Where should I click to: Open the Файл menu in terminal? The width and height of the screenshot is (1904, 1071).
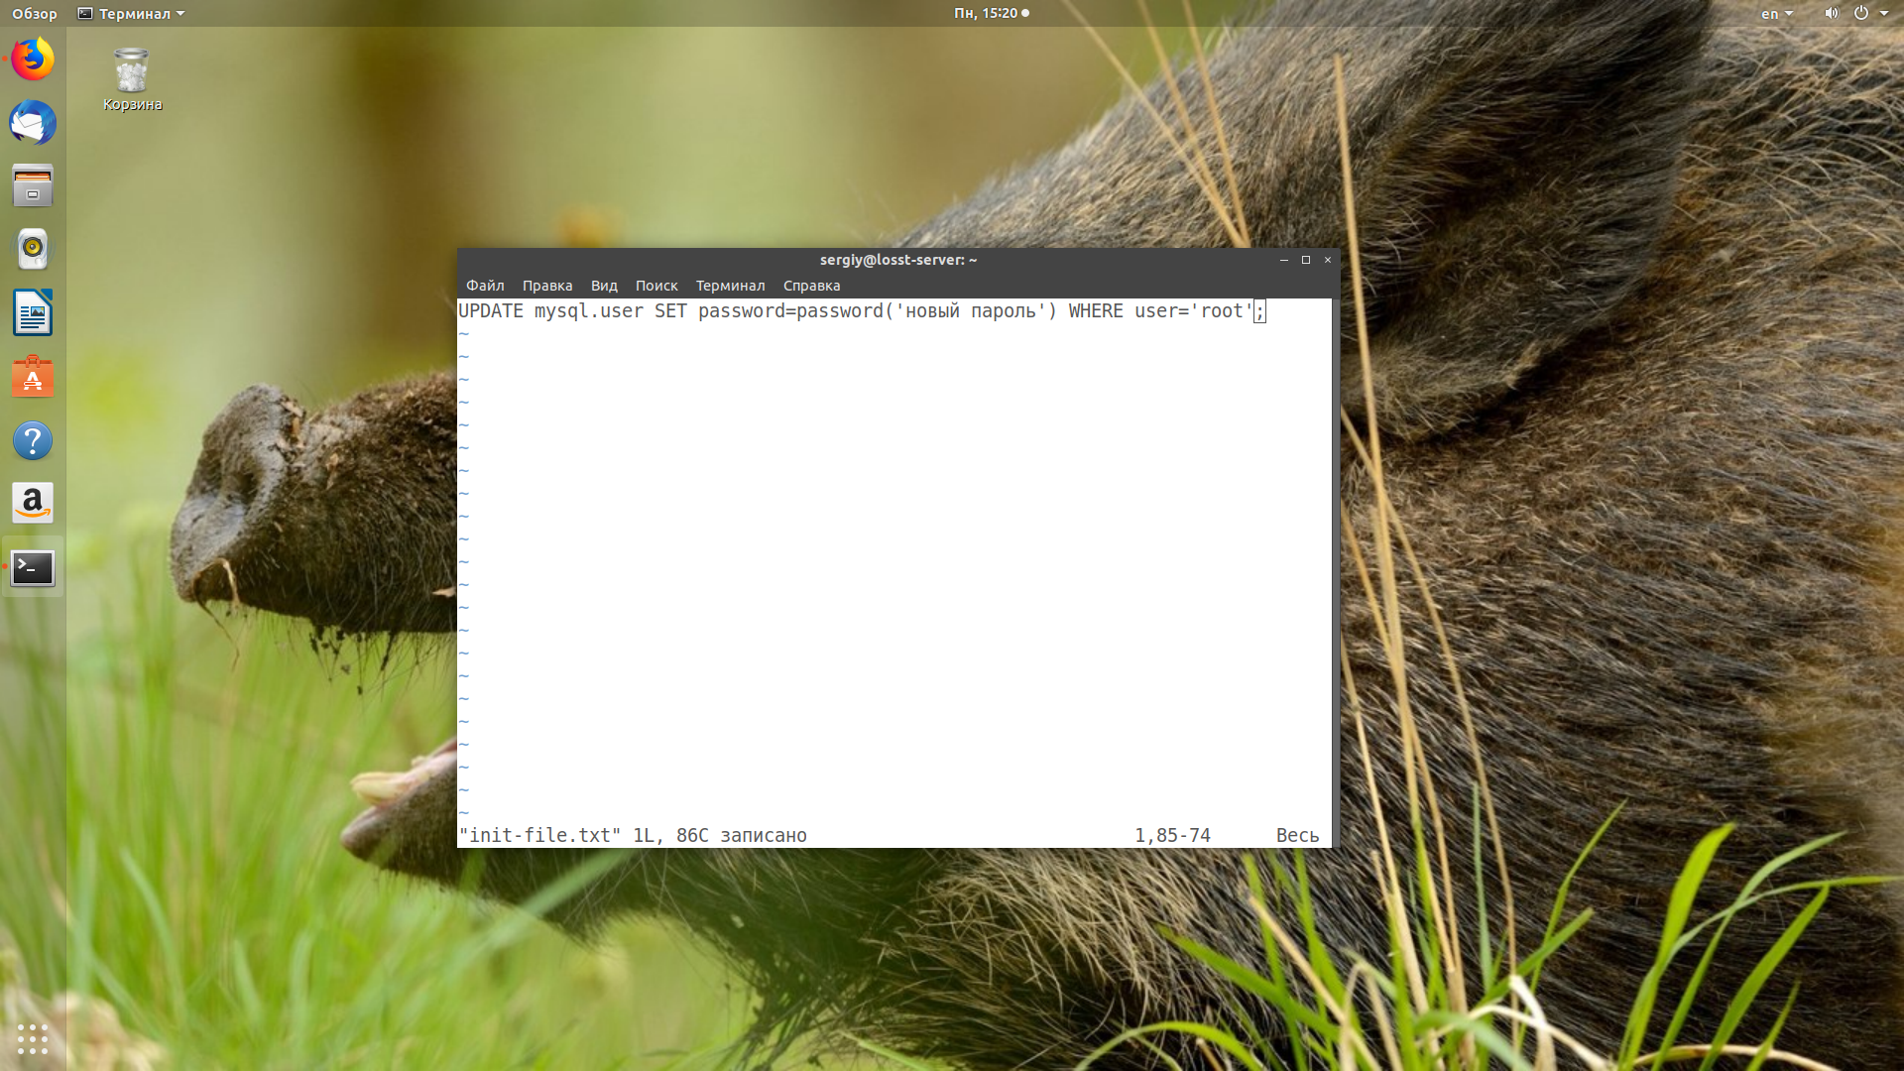(485, 286)
